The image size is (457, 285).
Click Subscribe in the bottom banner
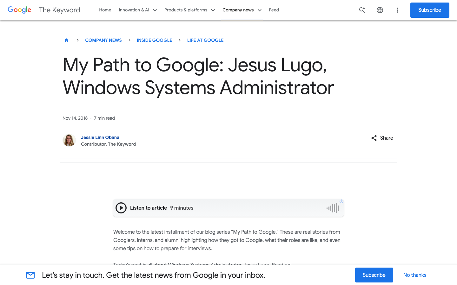point(374,275)
